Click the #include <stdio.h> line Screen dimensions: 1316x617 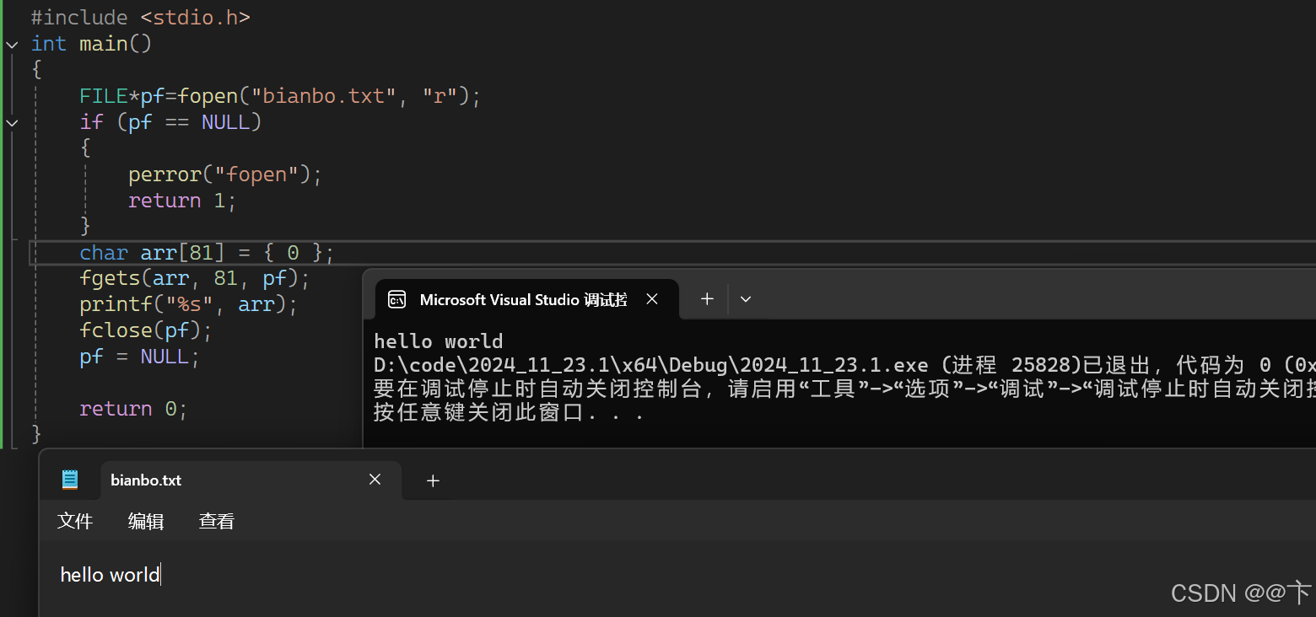pos(140,17)
